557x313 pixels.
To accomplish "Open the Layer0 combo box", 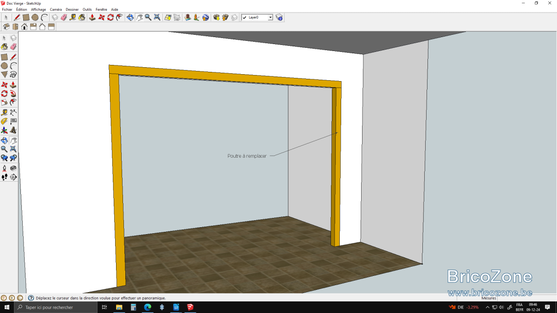I will coord(257,17).
